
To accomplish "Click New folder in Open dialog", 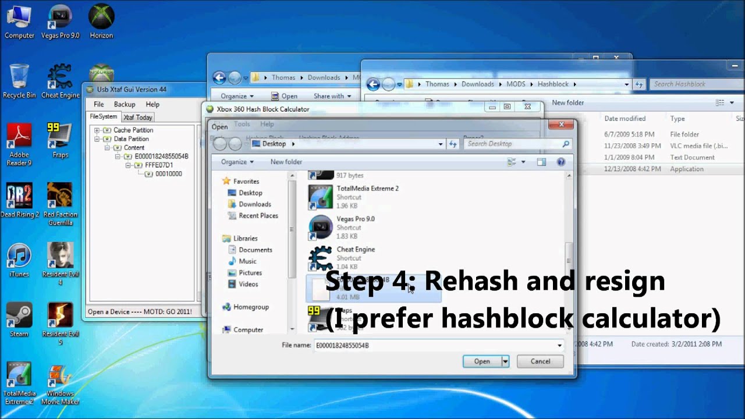I will click(x=286, y=162).
